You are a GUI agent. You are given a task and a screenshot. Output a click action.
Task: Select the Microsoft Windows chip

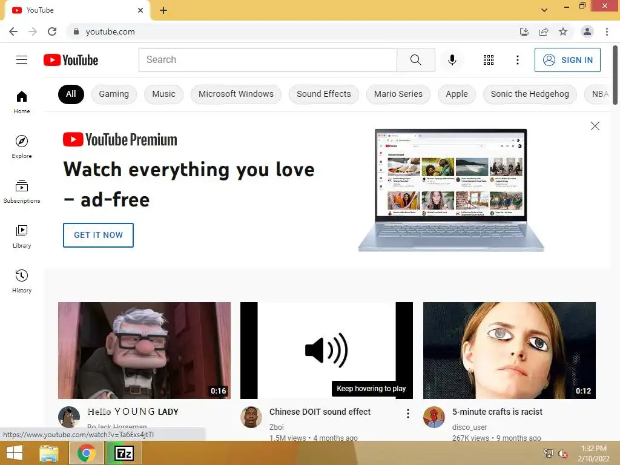coord(236,94)
